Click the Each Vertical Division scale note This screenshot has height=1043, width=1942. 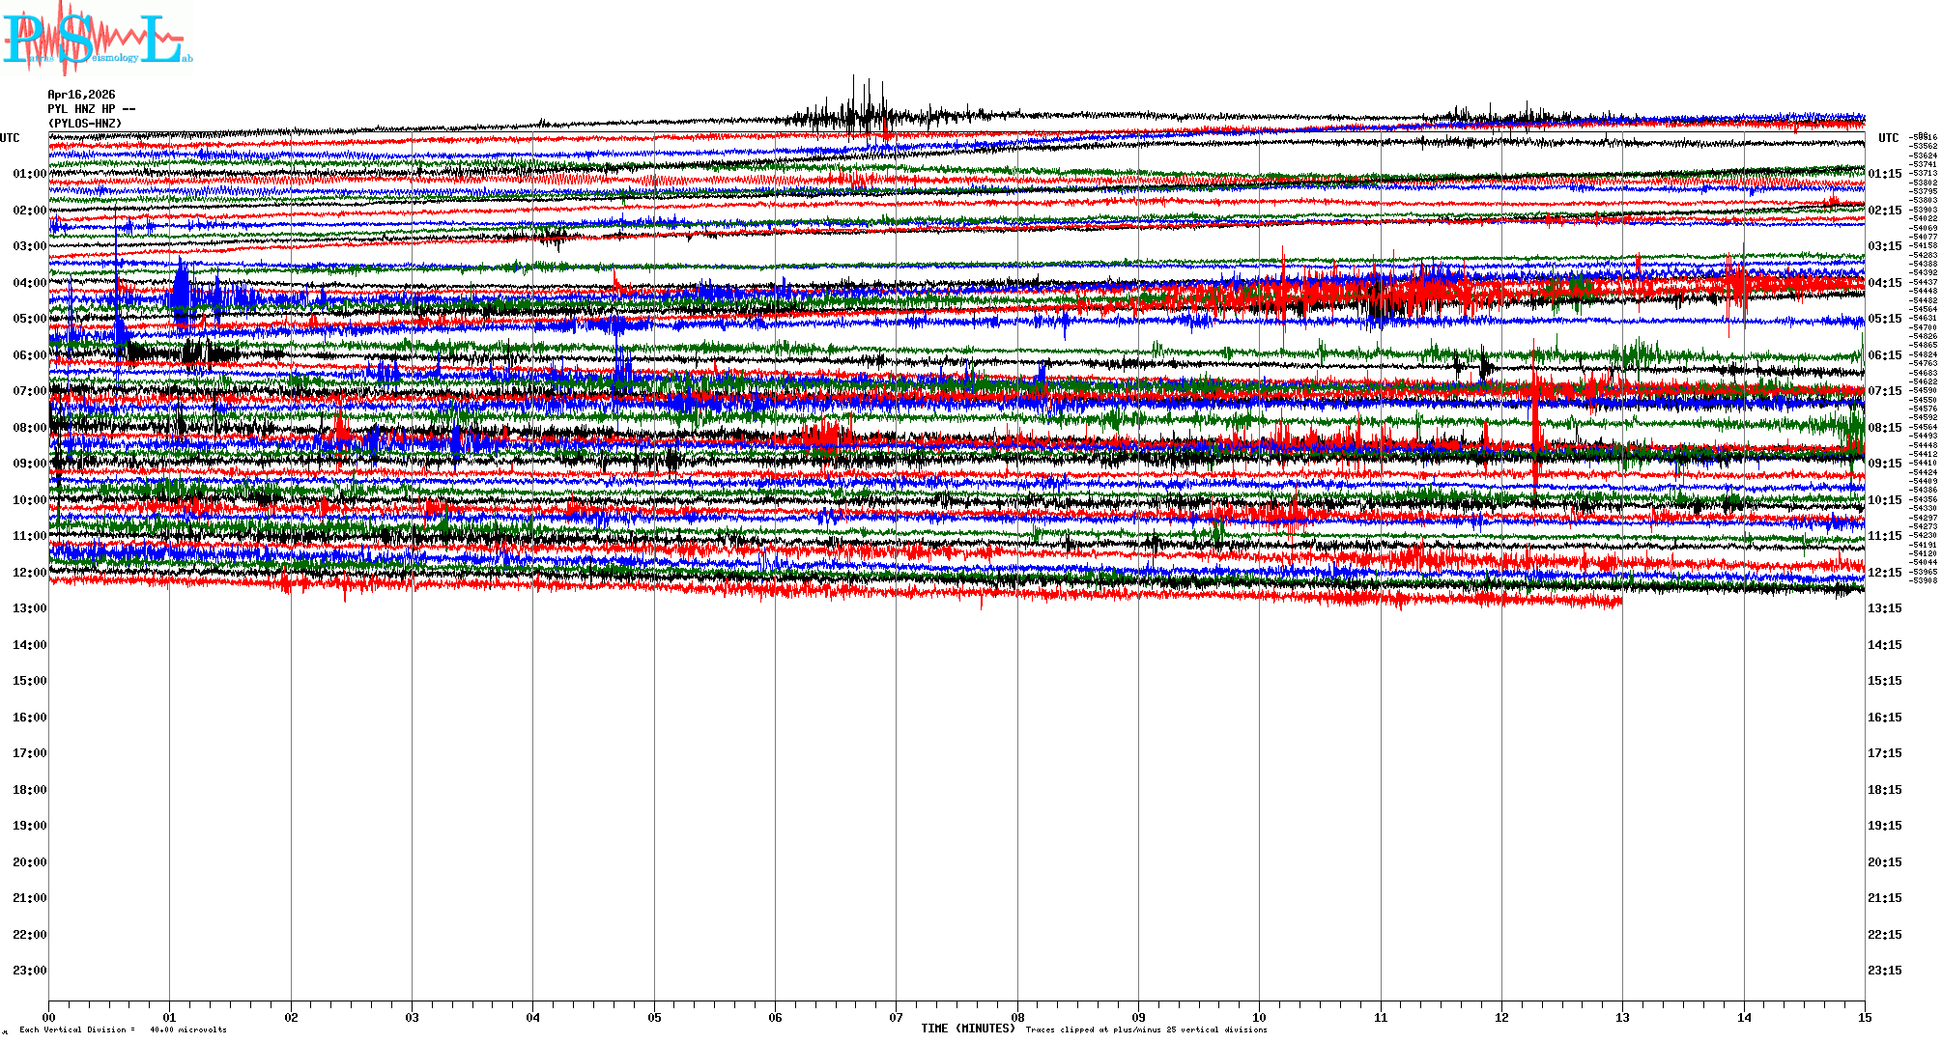tap(123, 1029)
